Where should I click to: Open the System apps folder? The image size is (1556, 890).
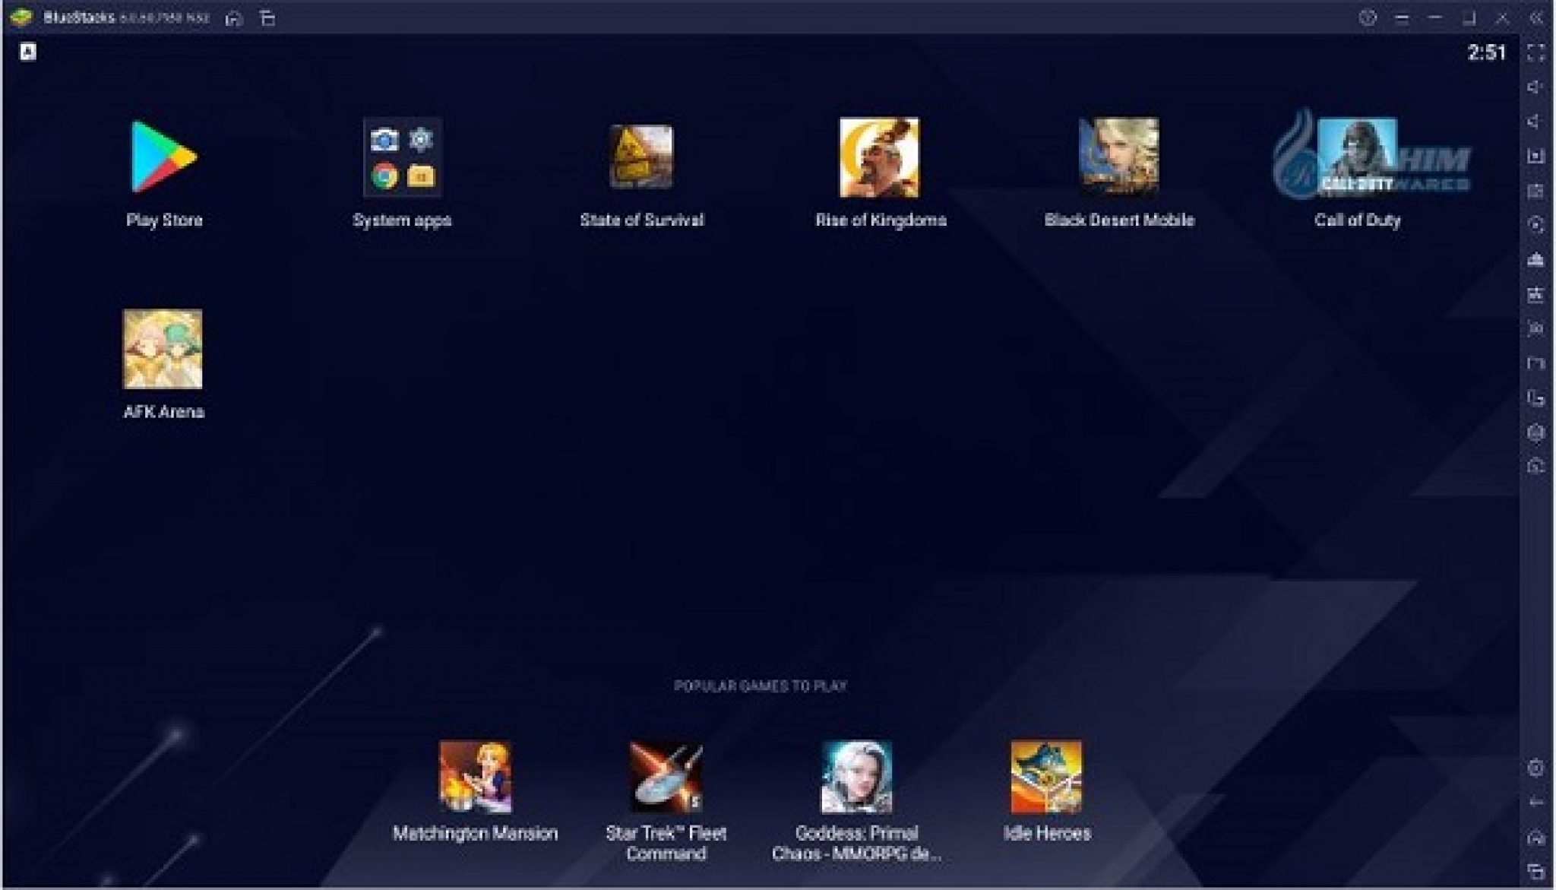(402, 157)
